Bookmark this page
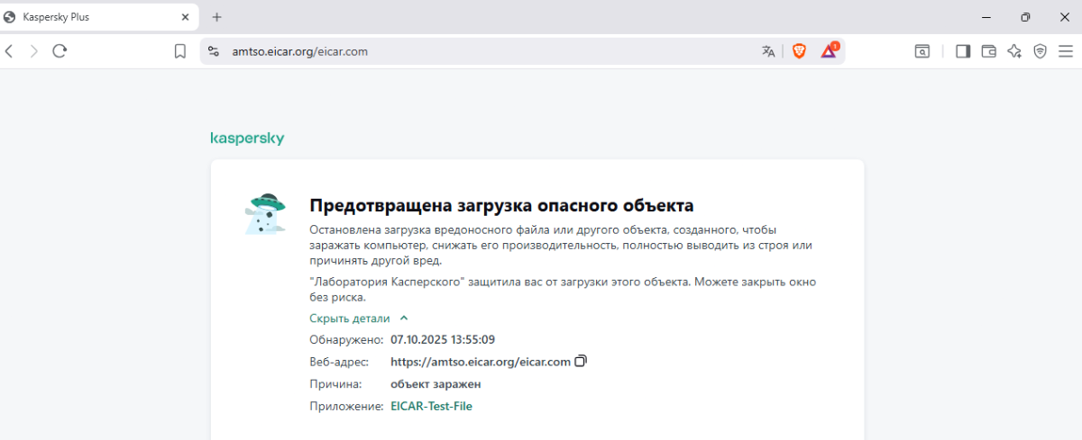 click(x=180, y=51)
